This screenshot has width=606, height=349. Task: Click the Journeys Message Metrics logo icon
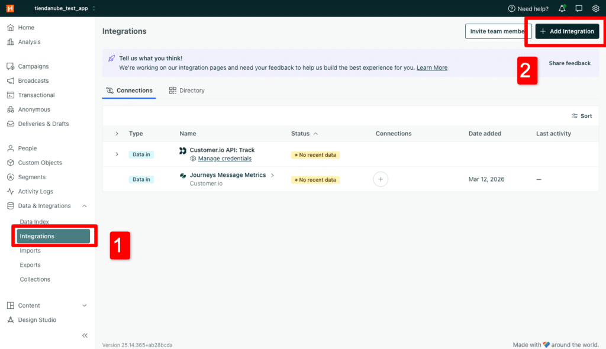[x=183, y=175]
